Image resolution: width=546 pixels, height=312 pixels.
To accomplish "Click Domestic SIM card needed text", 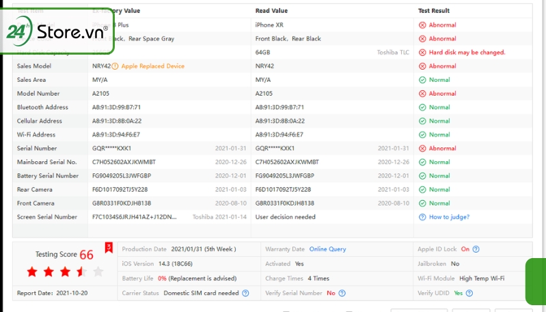I will click(x=202, y=293).
